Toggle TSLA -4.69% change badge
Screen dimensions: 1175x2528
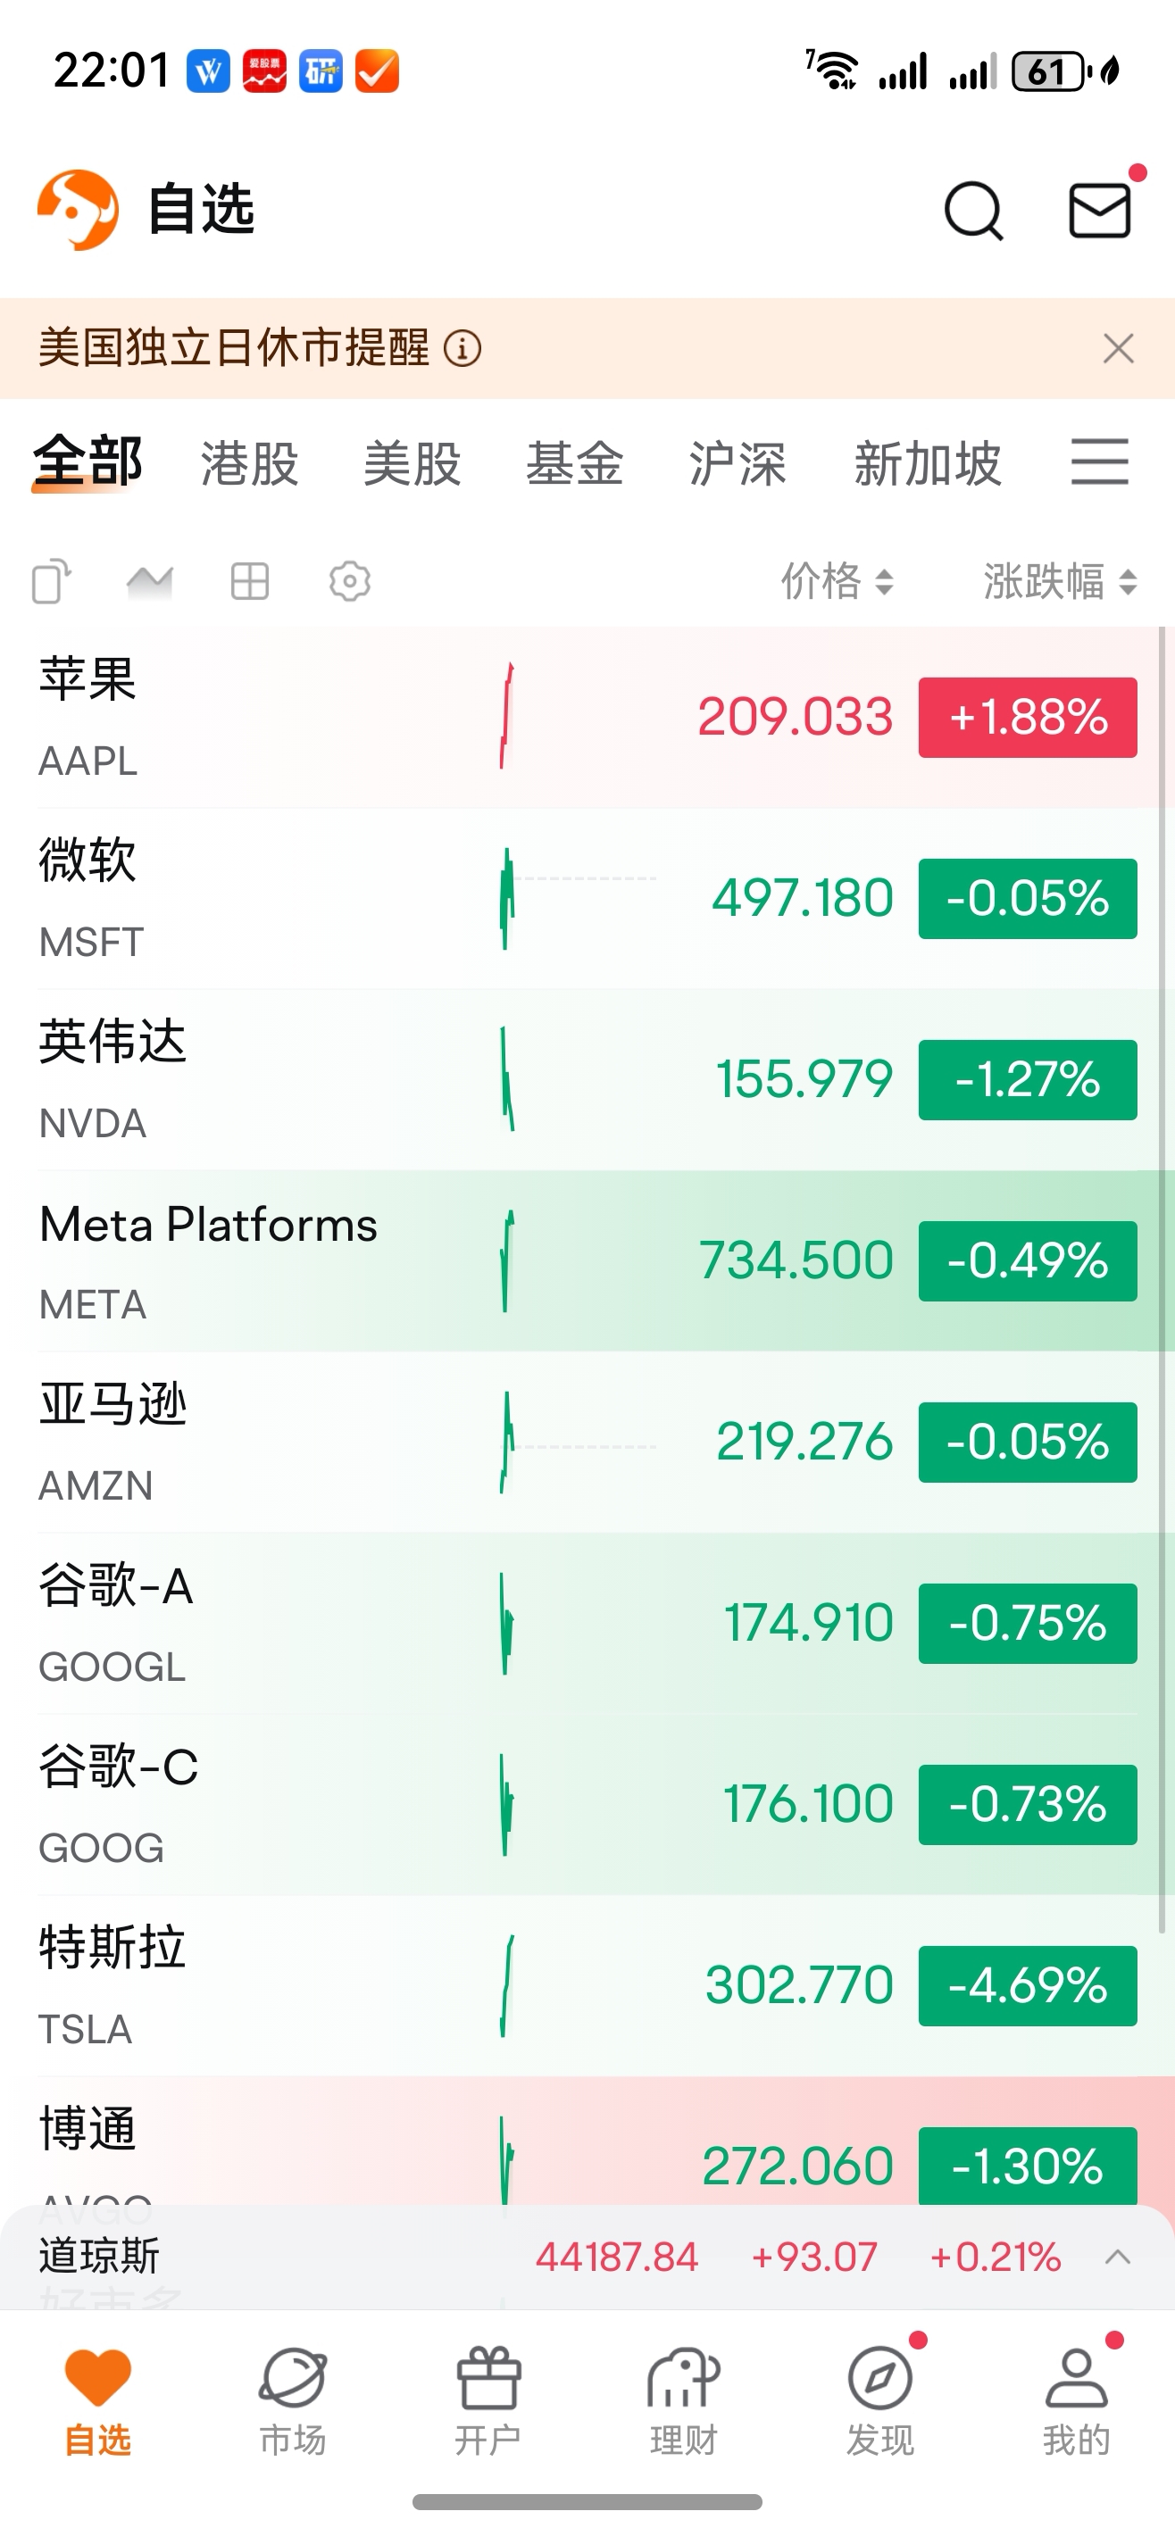click(x=1028, y=1986)
